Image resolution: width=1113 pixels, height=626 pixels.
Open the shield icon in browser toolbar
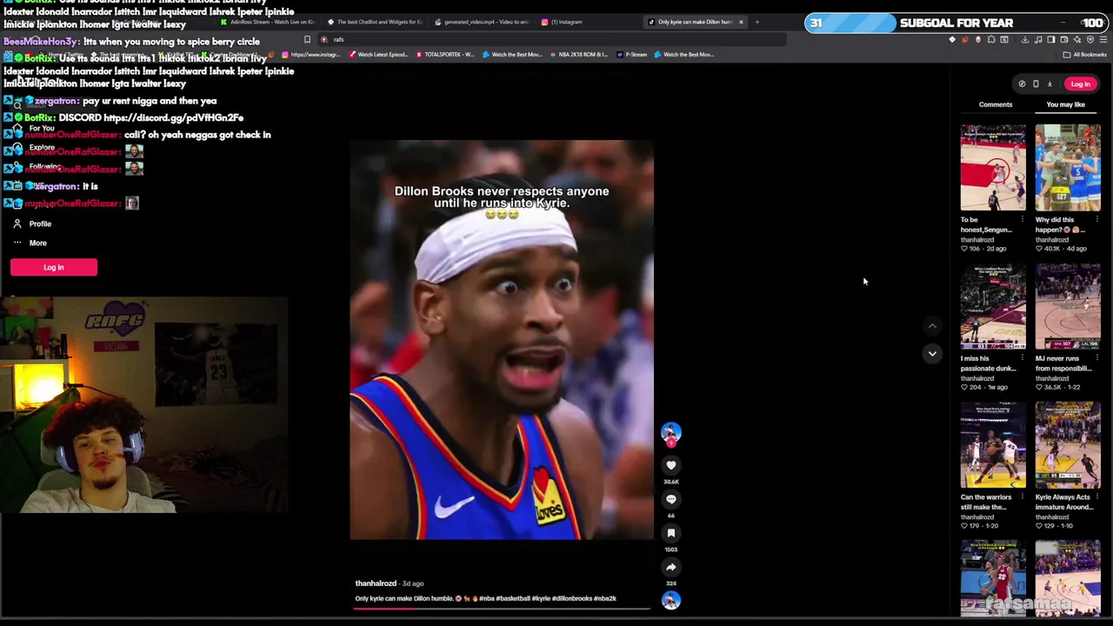point(1090,39)
